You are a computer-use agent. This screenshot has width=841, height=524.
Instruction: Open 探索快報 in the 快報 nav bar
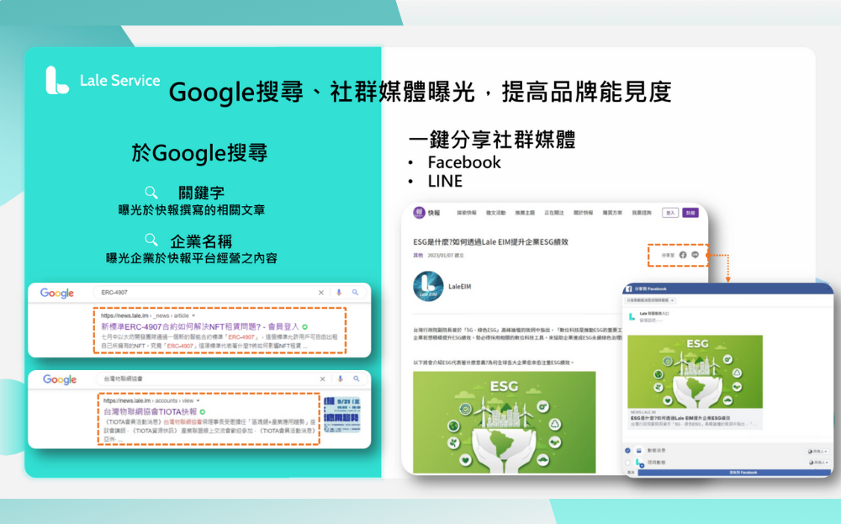tap(467, 213)
